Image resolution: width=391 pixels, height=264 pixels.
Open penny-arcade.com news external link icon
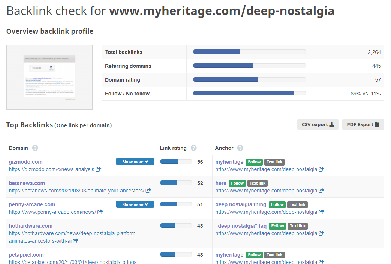[x=99, y=212]
